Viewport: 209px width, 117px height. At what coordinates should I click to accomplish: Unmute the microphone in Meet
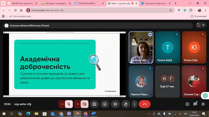point(69,104)
